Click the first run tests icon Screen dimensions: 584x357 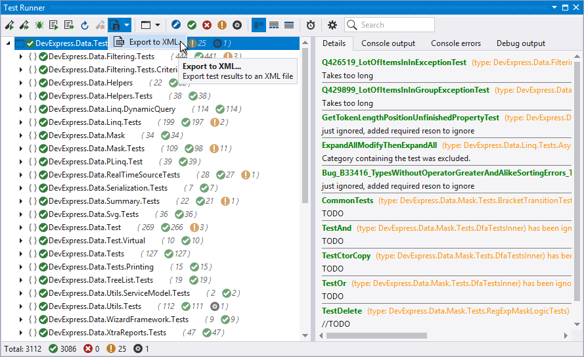(10, 25)
